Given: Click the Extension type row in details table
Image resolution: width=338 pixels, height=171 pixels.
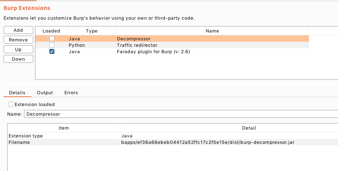Looking at the screenshot, I should click(x=173, y=136).
